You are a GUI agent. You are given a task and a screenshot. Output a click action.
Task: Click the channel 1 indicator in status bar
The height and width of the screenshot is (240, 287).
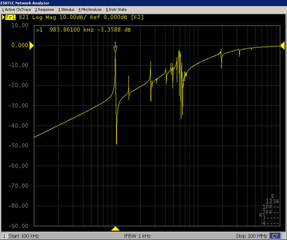click(4, 236)
